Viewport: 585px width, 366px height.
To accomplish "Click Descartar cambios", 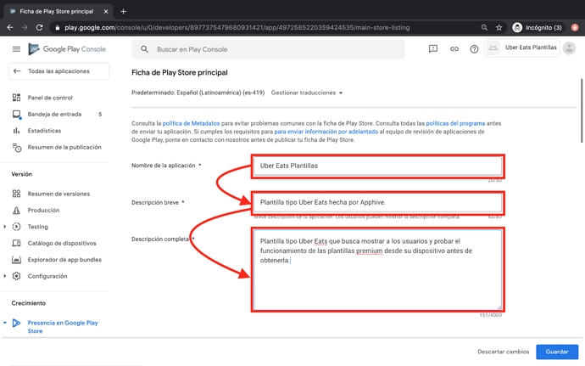I will coord(503,352).
